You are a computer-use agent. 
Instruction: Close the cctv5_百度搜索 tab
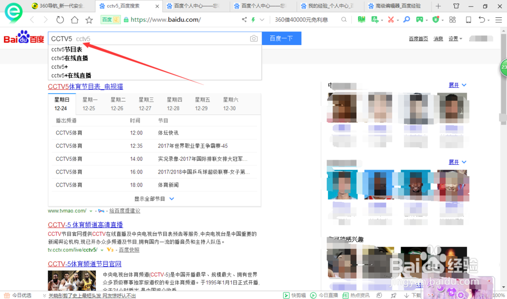point(157,6)
